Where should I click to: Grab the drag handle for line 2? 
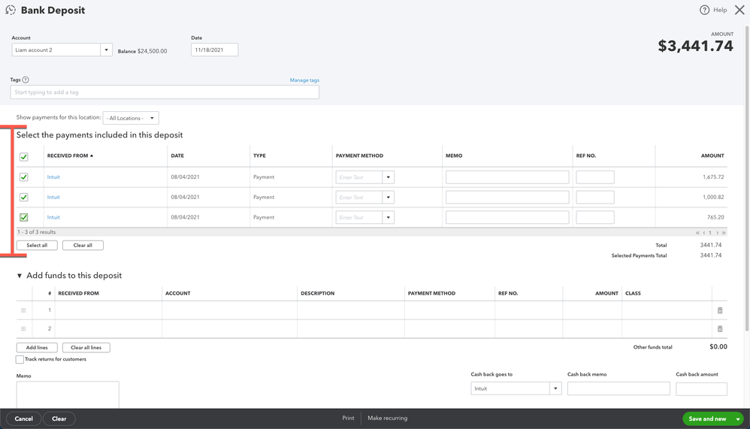[x=23, y=328]
